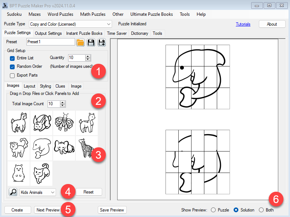Enable the Export Parts checkbox

[12, 75]
